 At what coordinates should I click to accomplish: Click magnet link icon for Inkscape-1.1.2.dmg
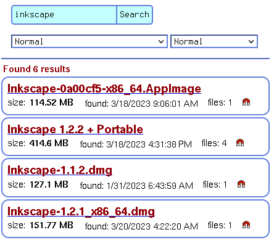pos(241,184)
